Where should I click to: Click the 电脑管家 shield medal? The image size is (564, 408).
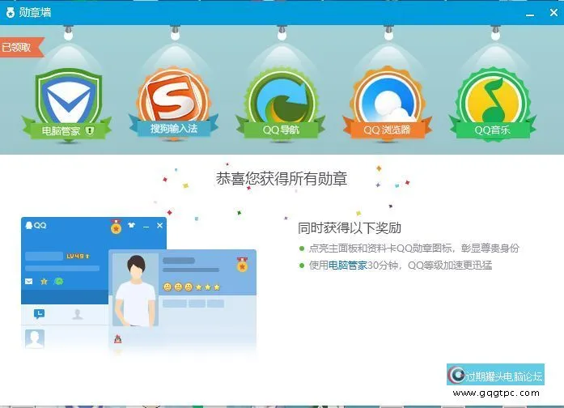point(68,104)
